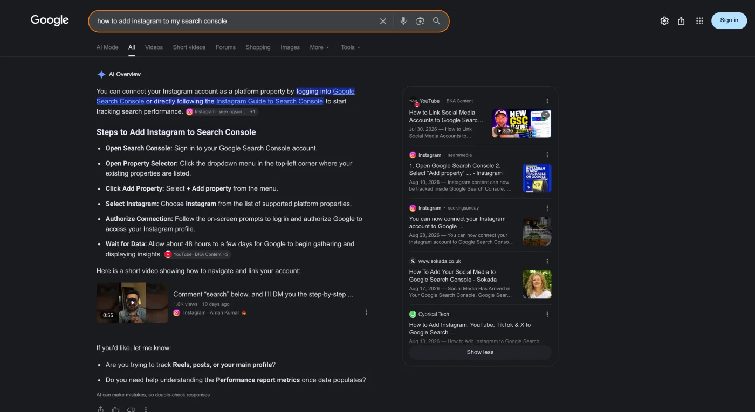
Task: Open search by image camera icon
Action: (420, 21)
